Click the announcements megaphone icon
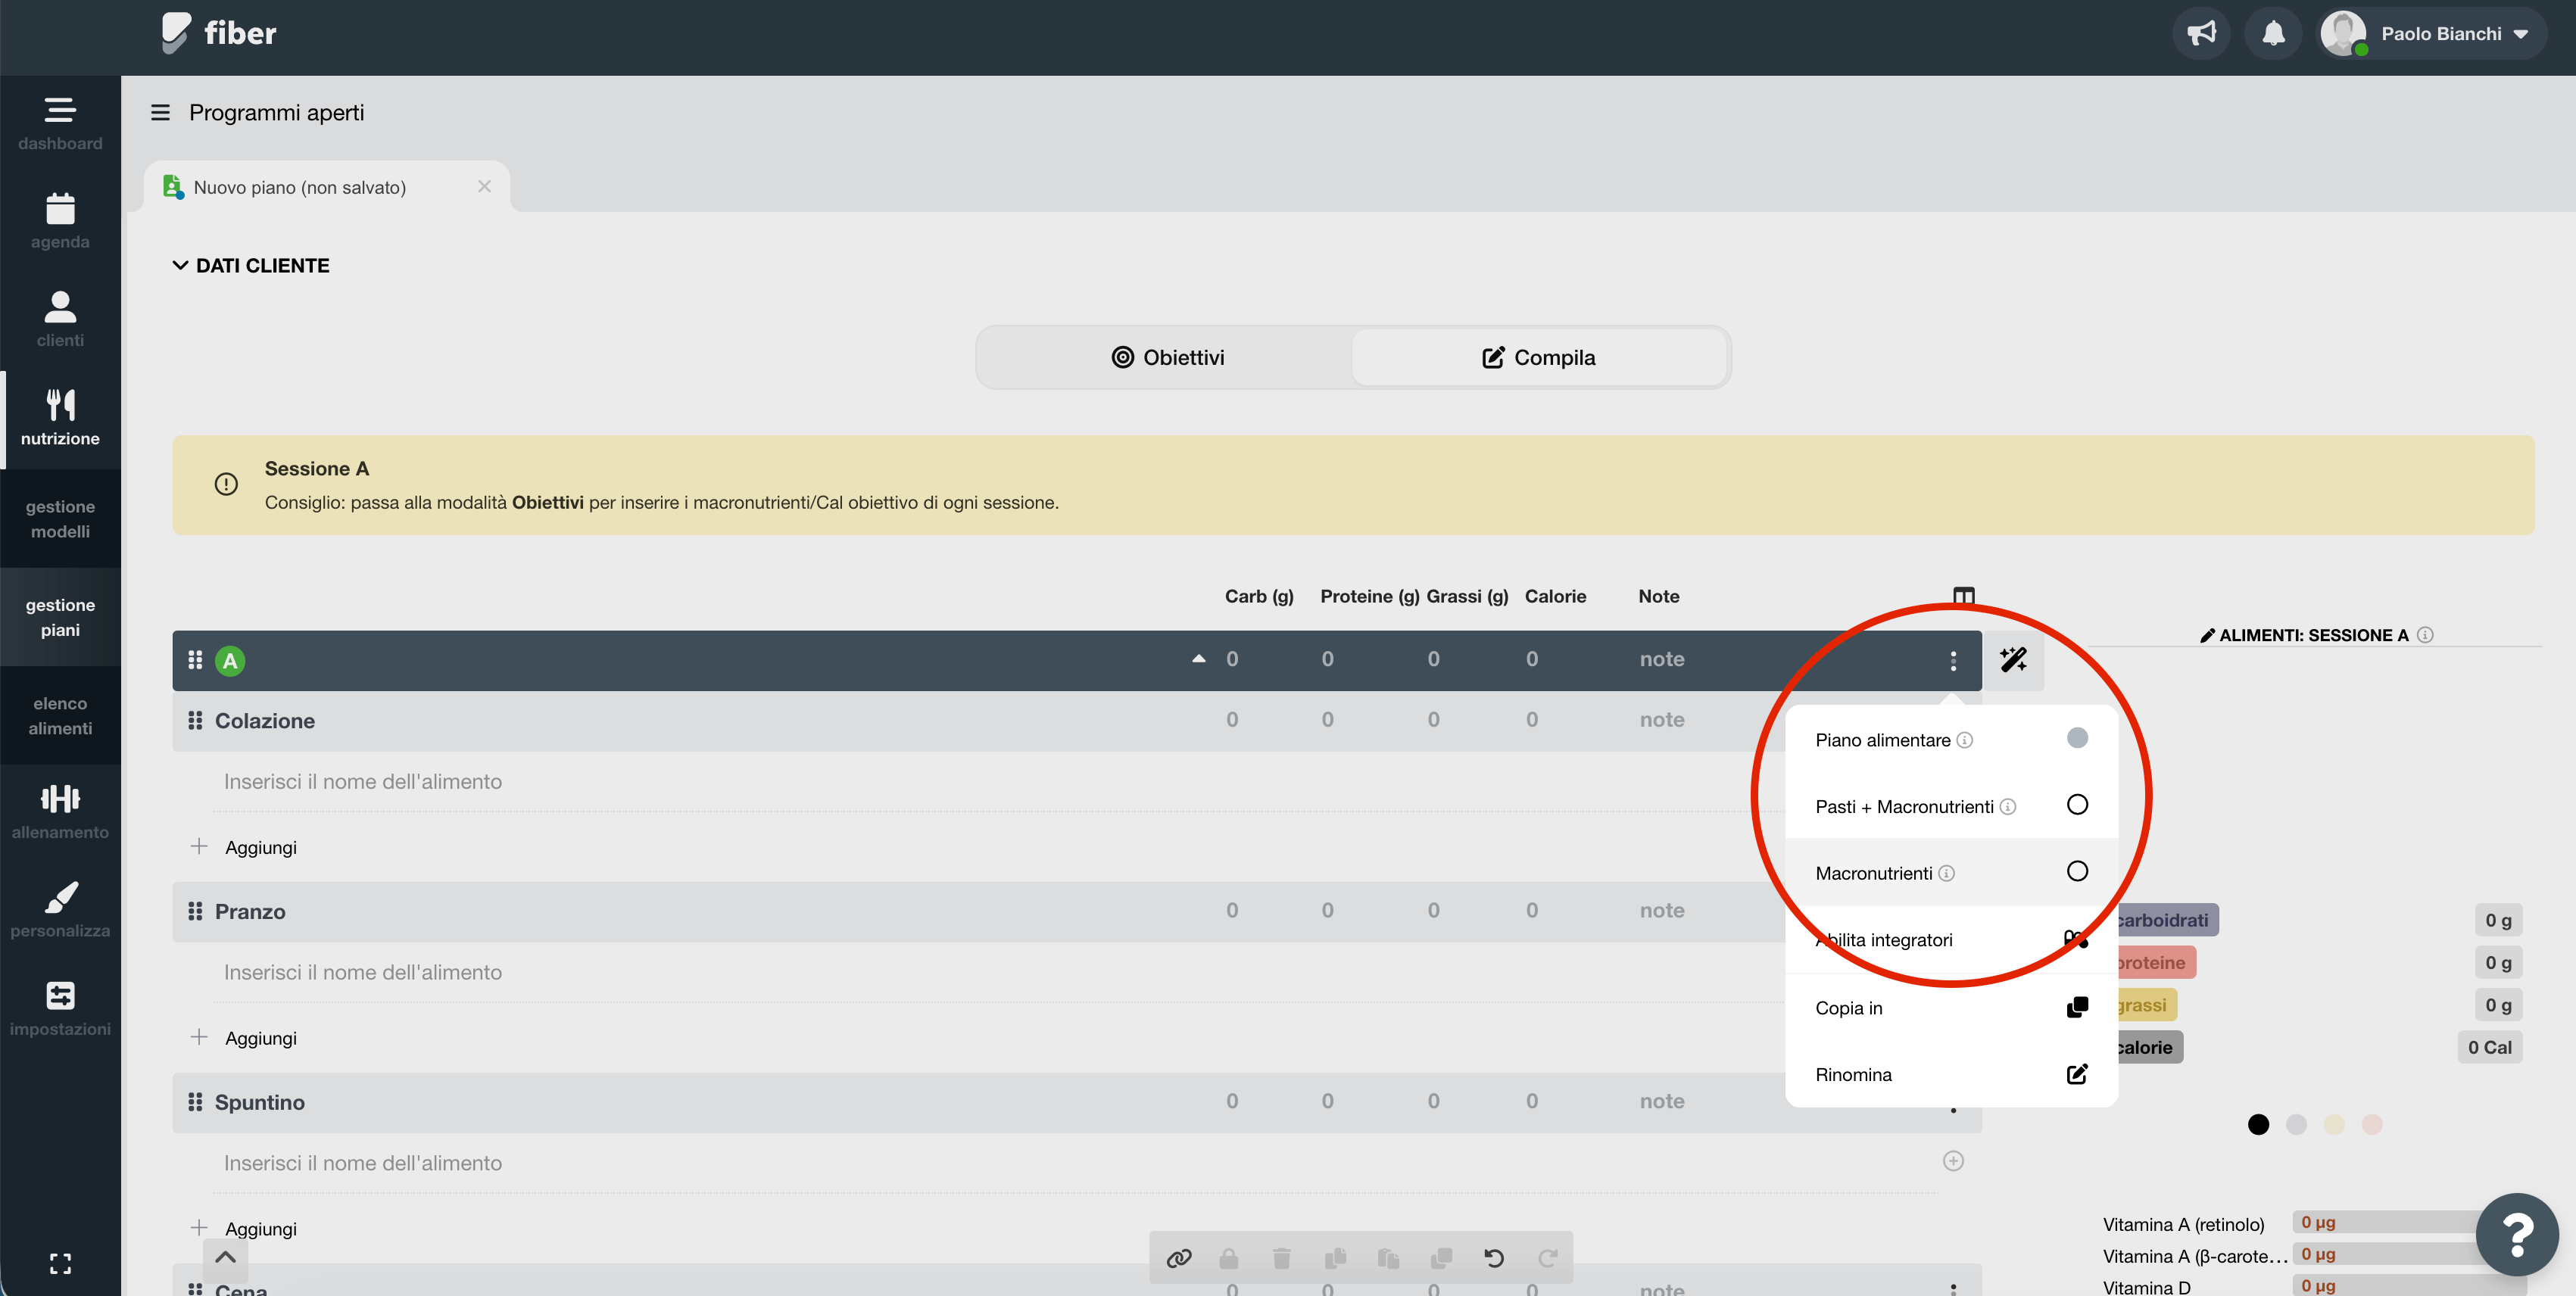This screenshot has width=2576, height=1296. point(2201,34)
